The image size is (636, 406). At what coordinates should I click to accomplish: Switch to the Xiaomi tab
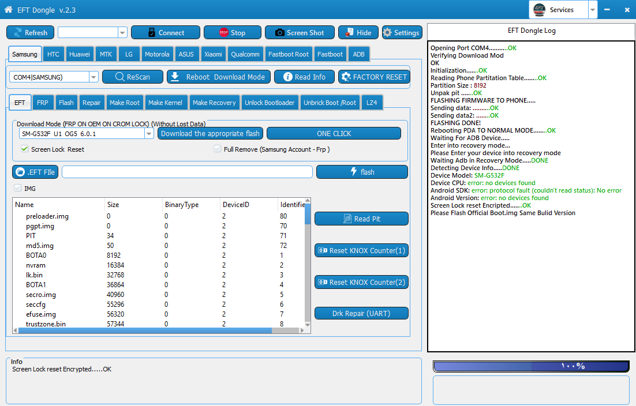click(x=213, y=54)
